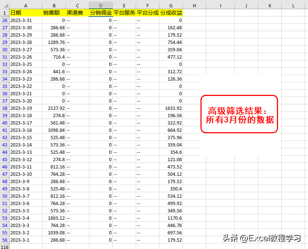Select revenue value 446.76
308x249 pixels.
coord(171,226)
